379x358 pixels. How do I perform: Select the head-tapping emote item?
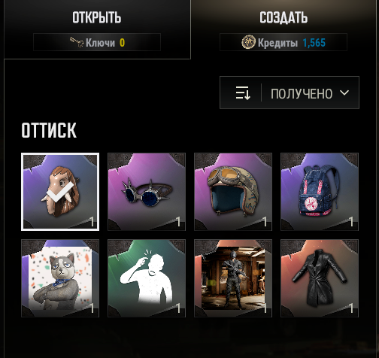click(147, 278)
